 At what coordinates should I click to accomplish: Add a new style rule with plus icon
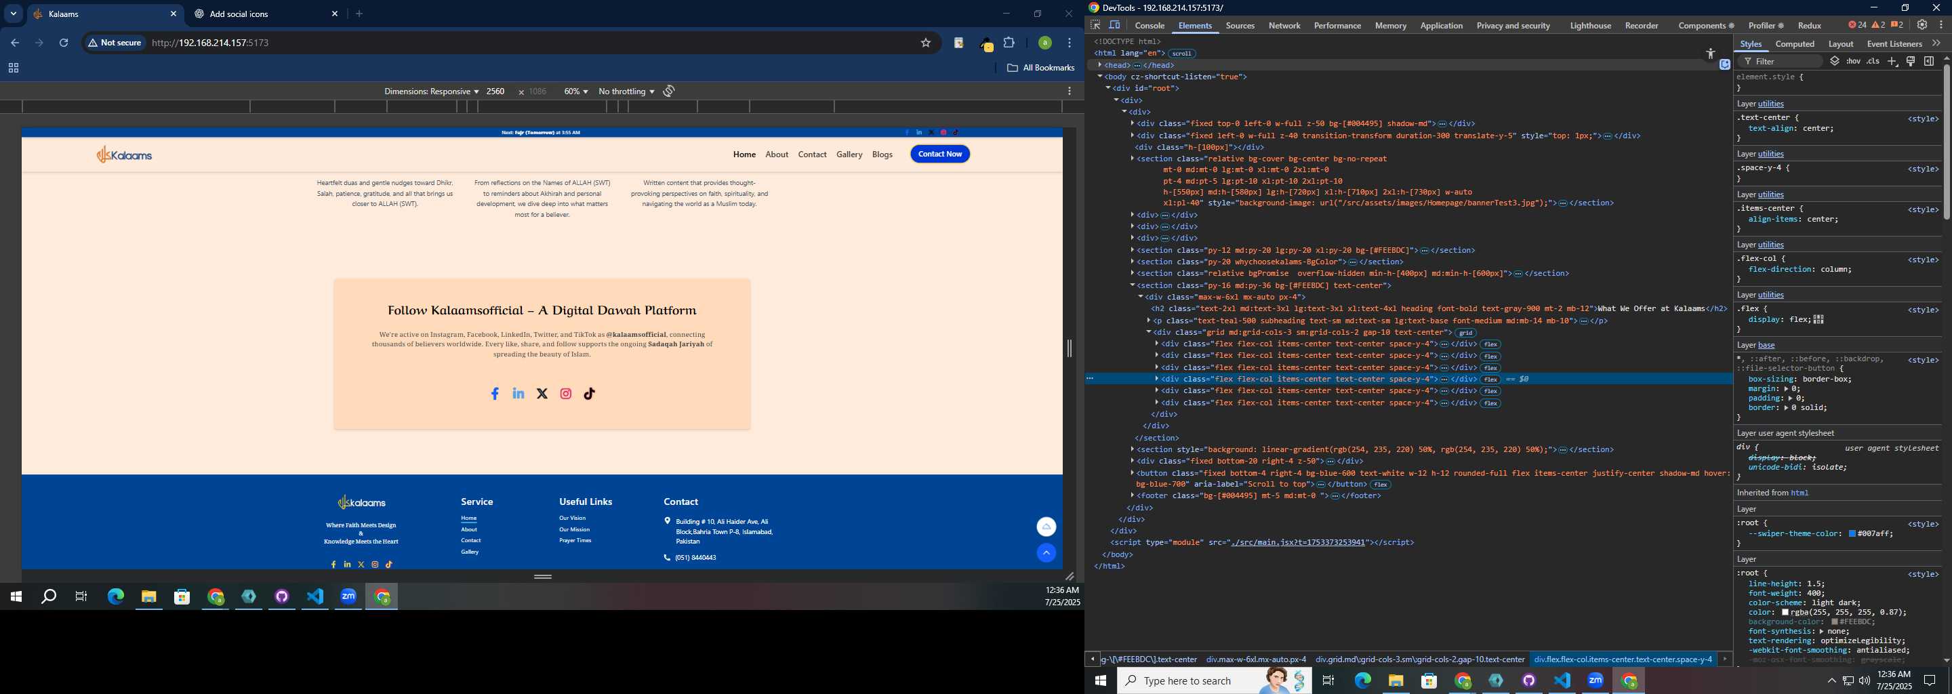coord(1892,62)
